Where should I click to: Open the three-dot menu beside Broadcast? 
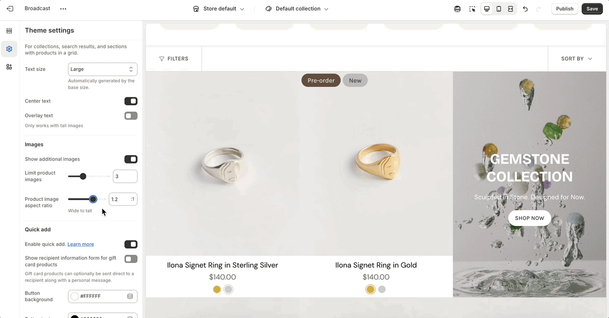click(x=63, y=9)
